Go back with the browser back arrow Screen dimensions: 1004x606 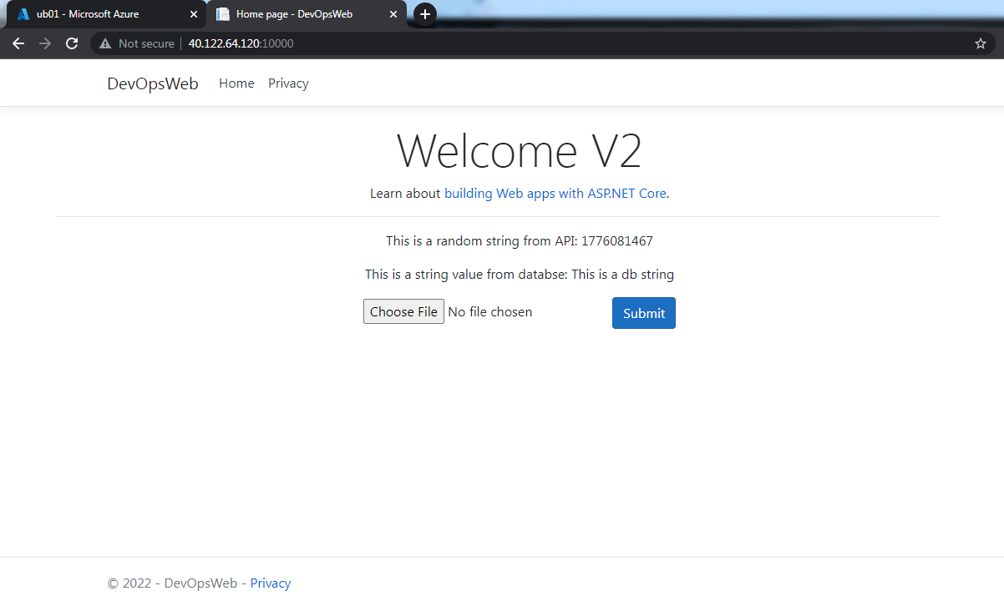click(x=18, y=43)
